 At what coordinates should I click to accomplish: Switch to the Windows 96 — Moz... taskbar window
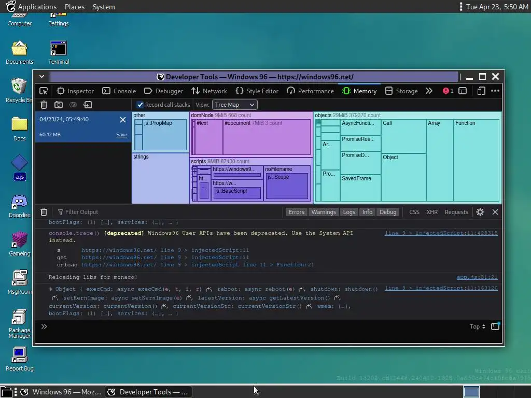click(x=61, y=392)
